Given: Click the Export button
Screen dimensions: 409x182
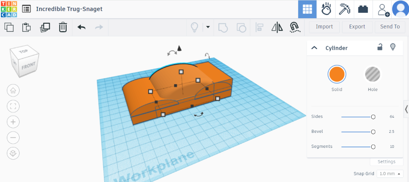Looking at the screenshot, I should [357, 27].
